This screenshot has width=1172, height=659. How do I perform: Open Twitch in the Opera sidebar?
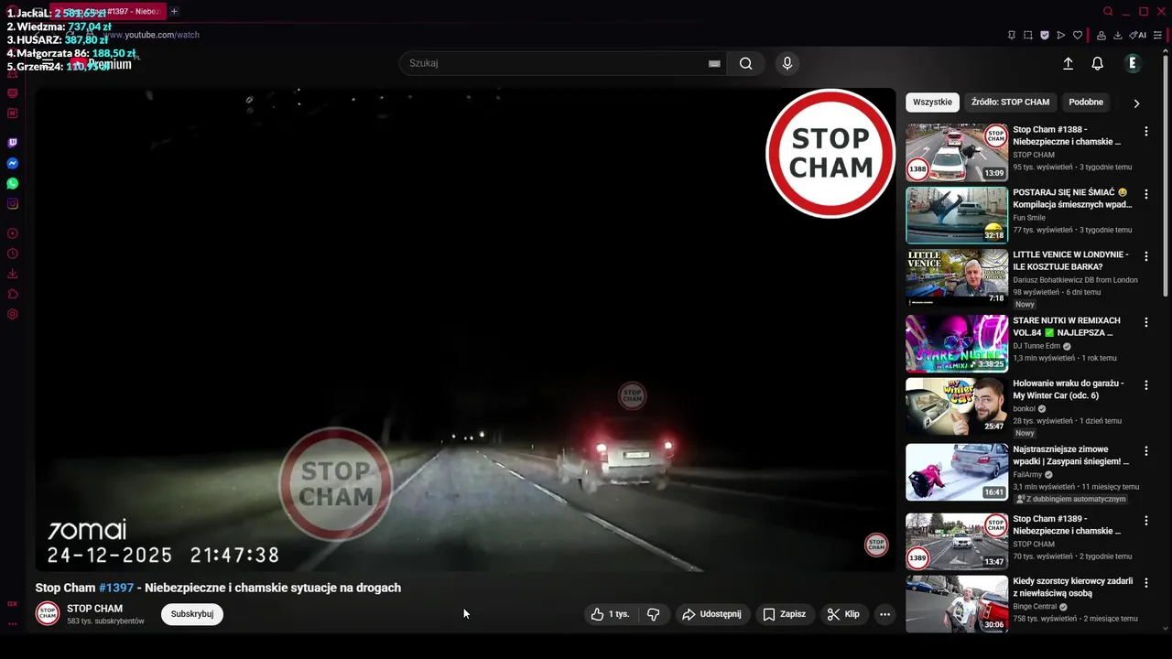point(13,143)
